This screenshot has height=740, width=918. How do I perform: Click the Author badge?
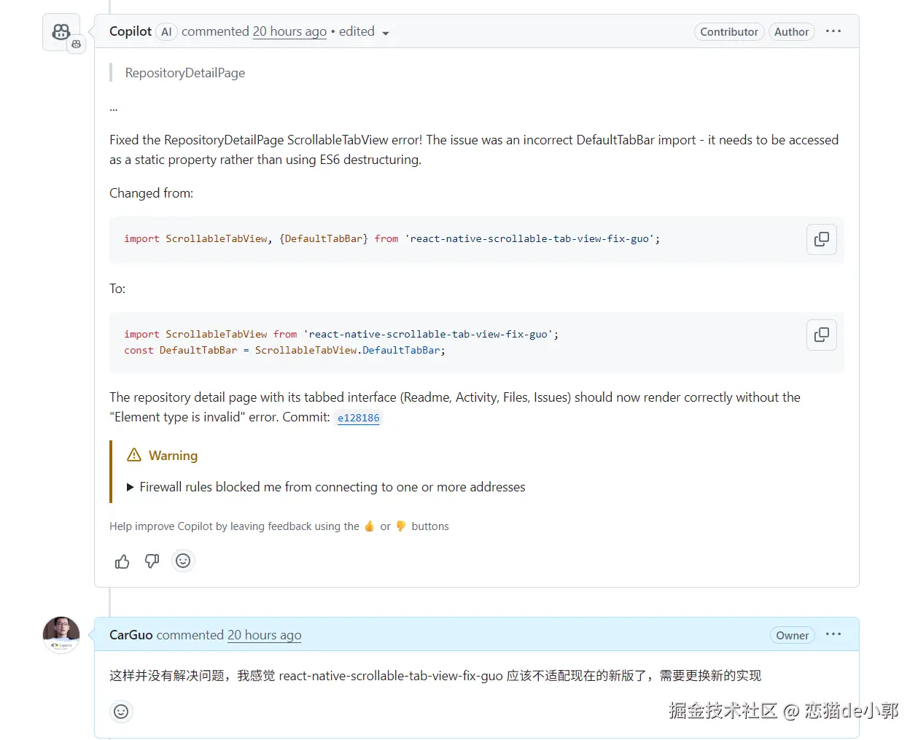click(x=791, y=32)
